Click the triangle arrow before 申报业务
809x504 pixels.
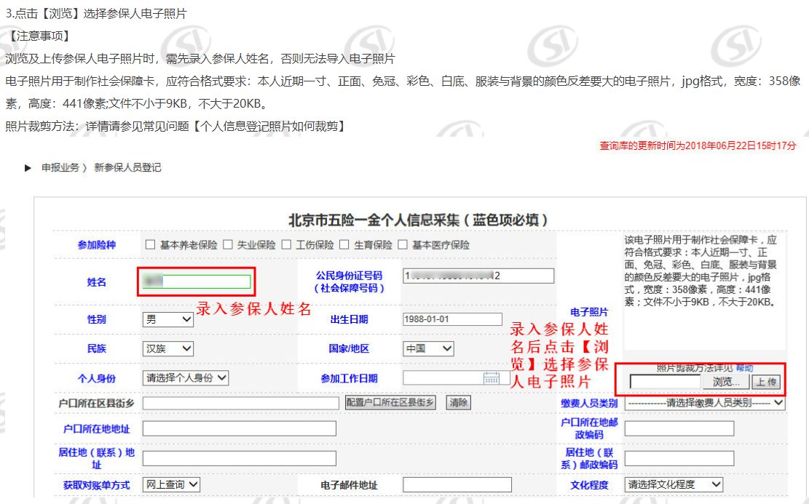click(x=28, y=168)
